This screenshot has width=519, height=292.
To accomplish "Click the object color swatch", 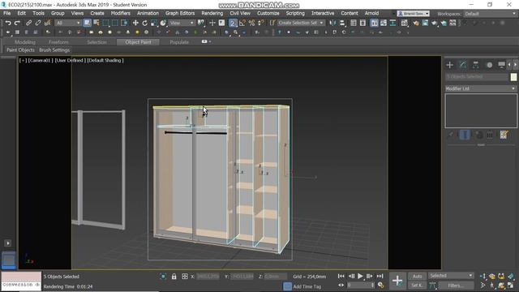I will 513,77.
